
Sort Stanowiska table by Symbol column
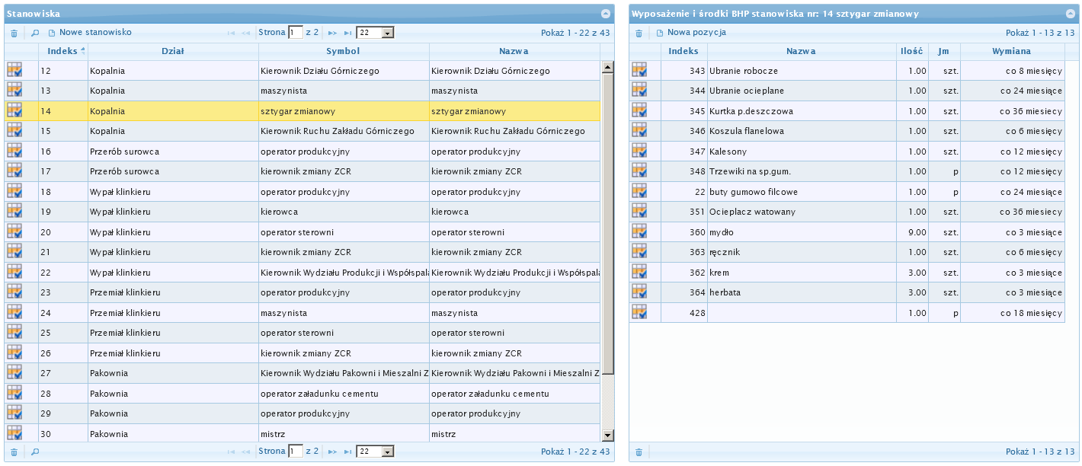click(x=344, y=51)
